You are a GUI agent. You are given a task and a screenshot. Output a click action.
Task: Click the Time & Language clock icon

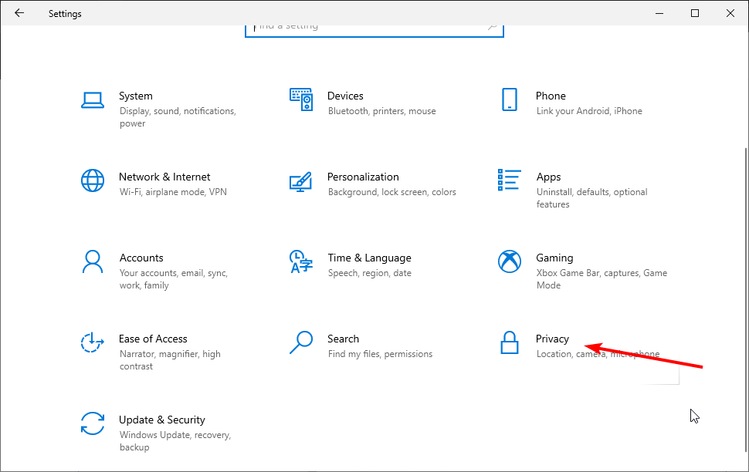click(301, 262)
